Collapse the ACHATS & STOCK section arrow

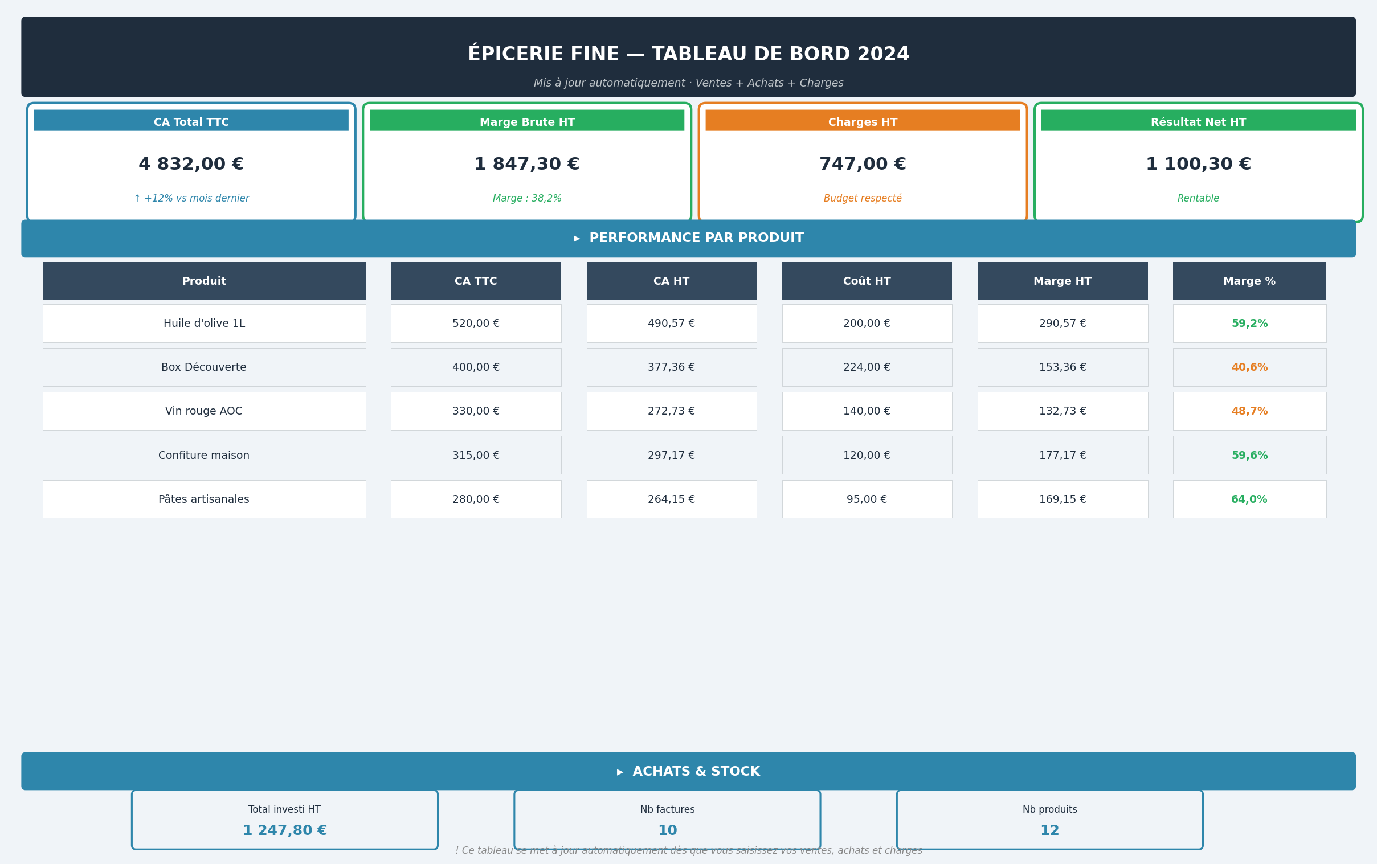pos(620,772)
